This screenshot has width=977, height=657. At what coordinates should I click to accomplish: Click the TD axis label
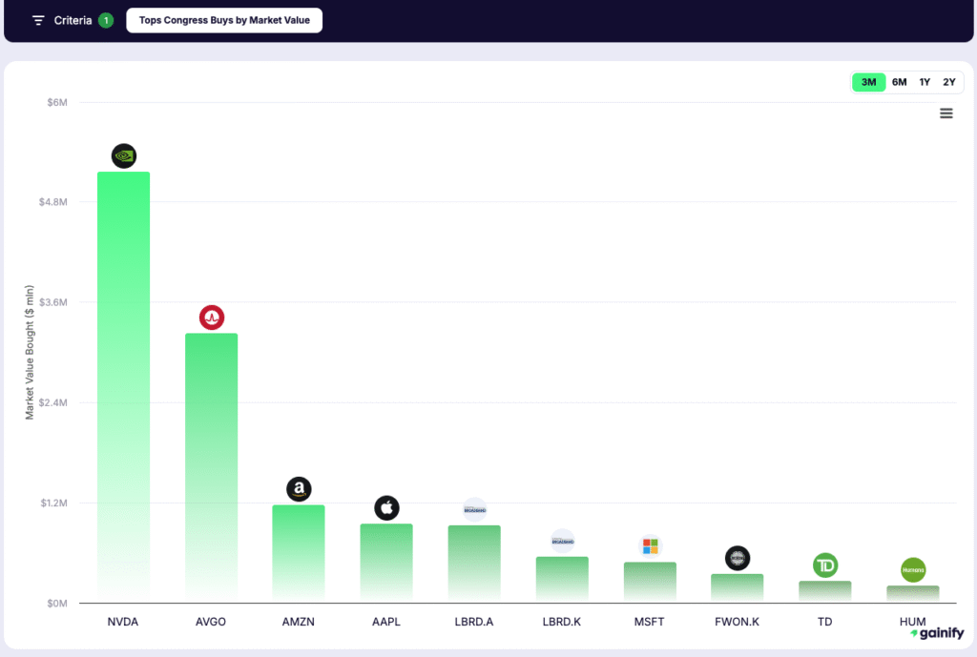[825, 622]
